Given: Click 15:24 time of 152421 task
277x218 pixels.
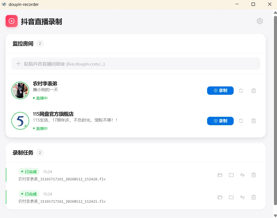Looking at the screenshot, I should click(48, 194).
